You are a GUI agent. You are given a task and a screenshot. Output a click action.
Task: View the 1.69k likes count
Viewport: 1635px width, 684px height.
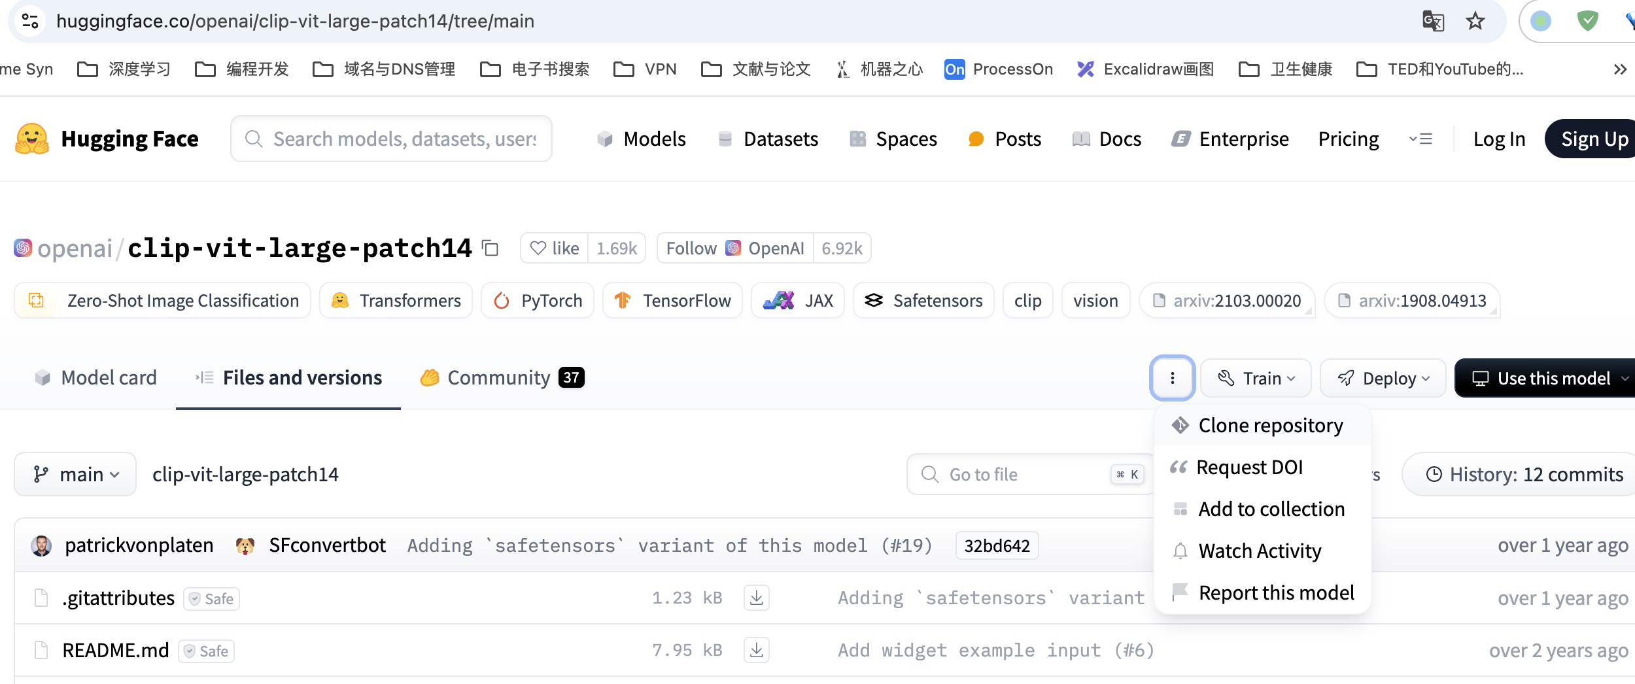[x=617, y=248]
